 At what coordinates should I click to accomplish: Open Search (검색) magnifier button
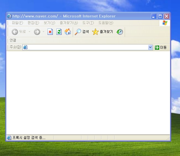[82, 32]
